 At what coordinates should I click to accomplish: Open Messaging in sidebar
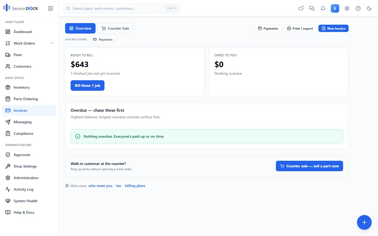(x=29, y=122)
